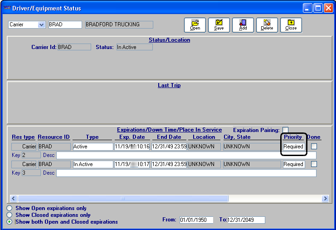Click the application icon in title bar
Image resolution: width=336 pixels, height=230 pixels.
click(6, 8)
